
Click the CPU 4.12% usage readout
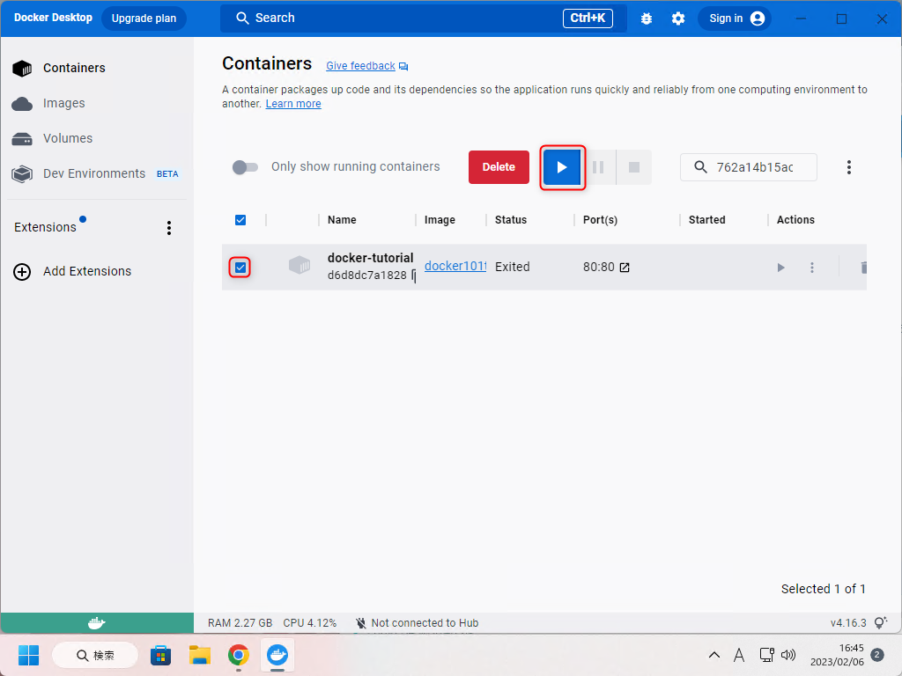pos(309,623)
